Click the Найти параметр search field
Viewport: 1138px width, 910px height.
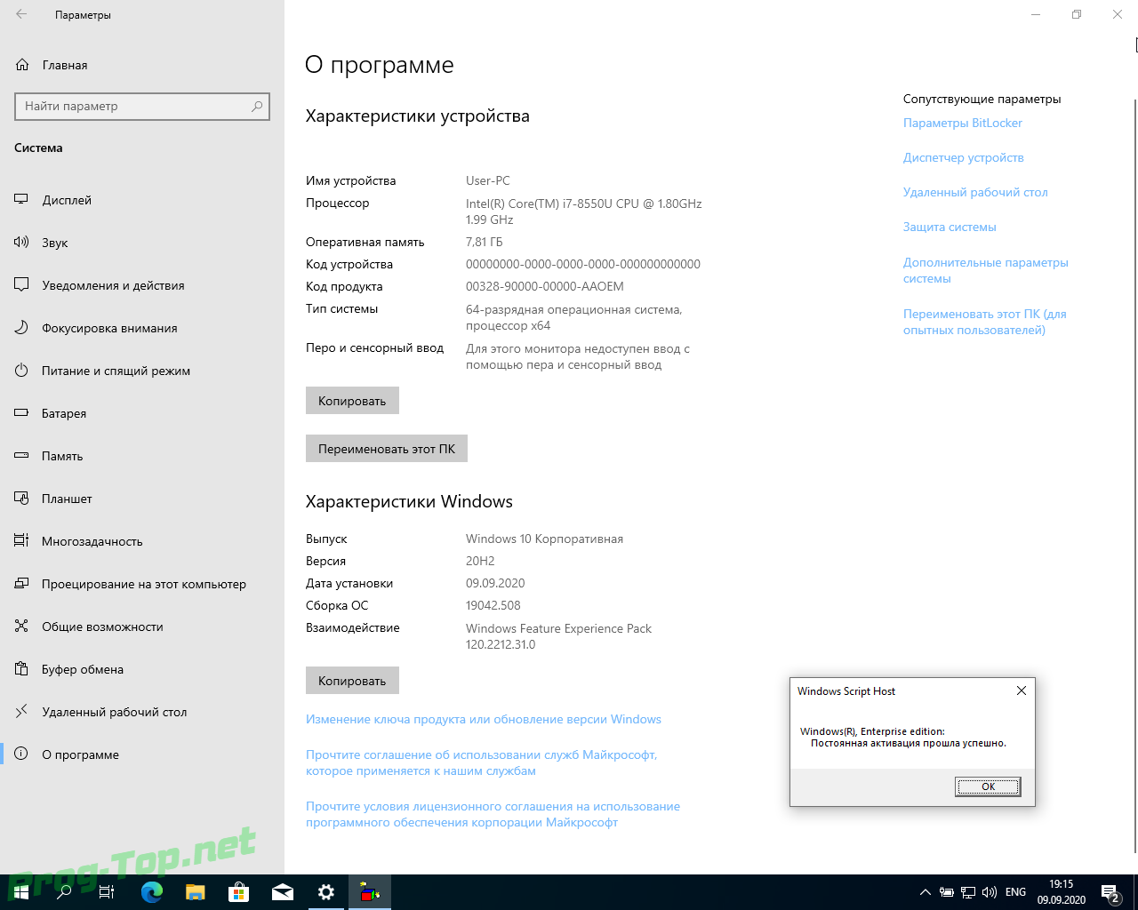142,106
